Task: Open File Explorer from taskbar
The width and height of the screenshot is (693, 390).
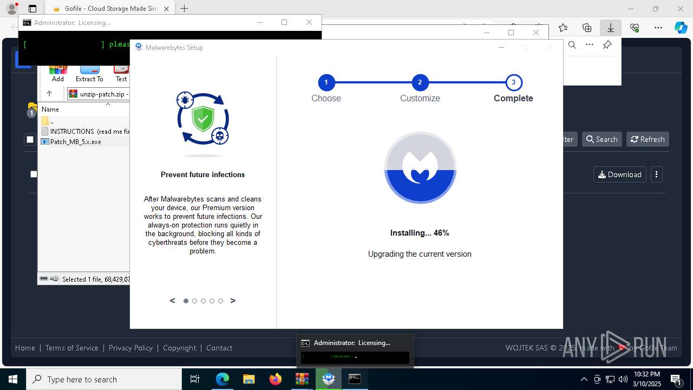Action: [x=249, y=379]
